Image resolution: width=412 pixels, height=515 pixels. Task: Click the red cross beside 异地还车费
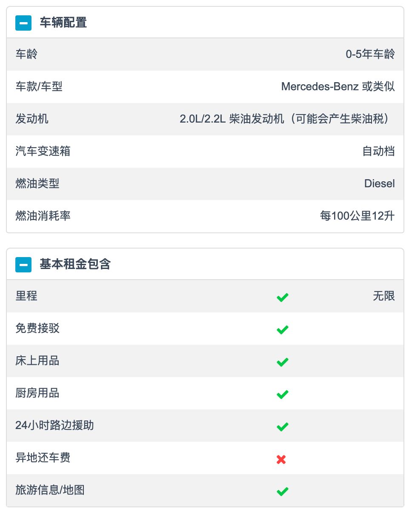point(281,459)
